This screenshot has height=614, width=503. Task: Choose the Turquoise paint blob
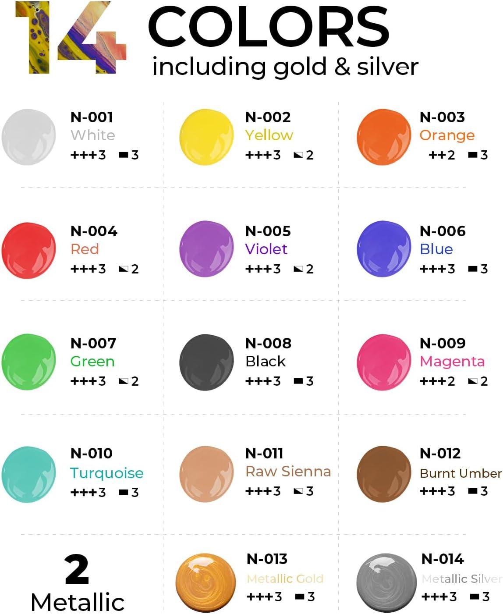click(29, 475)
